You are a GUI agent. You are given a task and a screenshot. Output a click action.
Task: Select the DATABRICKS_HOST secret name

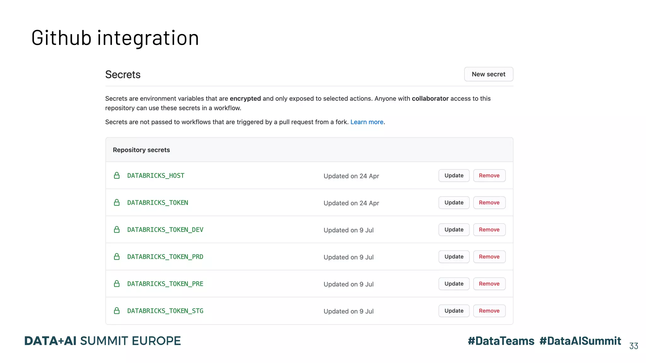(x=156, y=176)
